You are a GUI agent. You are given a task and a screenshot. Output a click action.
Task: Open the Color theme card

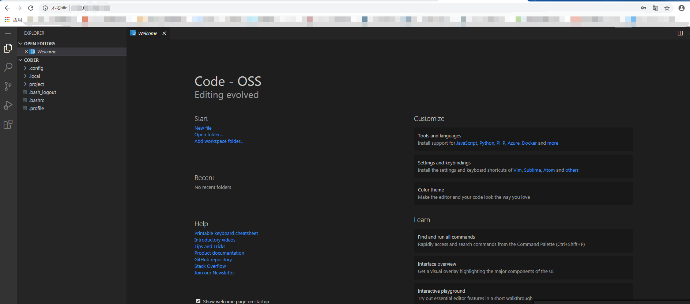tap(523, 193)
